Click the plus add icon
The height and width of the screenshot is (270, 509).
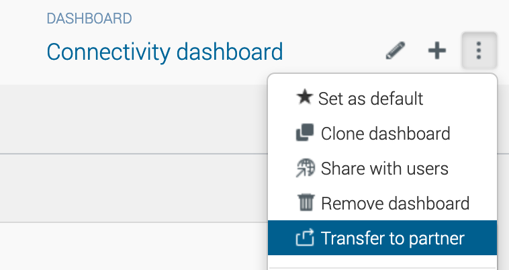click(x=437, y=50)
